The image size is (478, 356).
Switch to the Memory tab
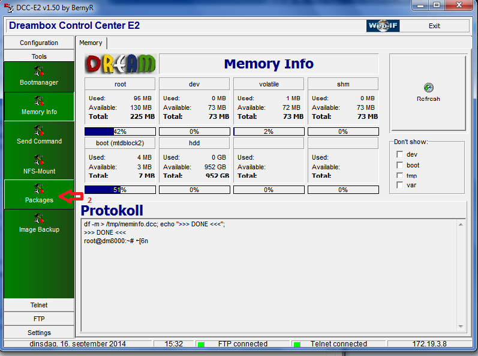[x=91, y=43]
